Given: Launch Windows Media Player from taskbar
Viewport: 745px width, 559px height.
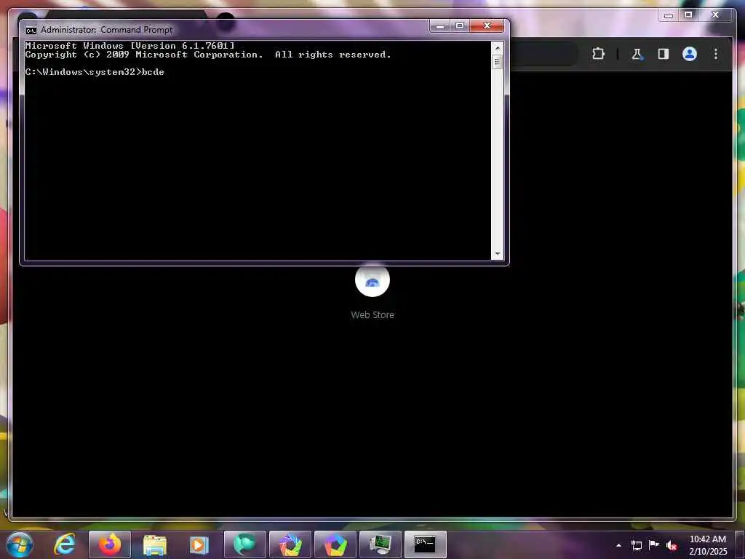Looking at the screenshot, I should click(x=199, y=544).
